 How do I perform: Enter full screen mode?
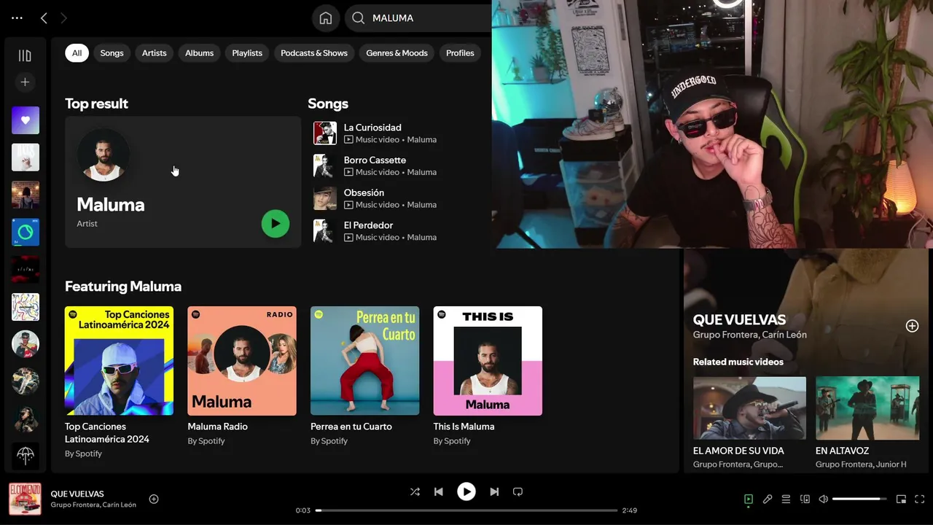[920, 499]
